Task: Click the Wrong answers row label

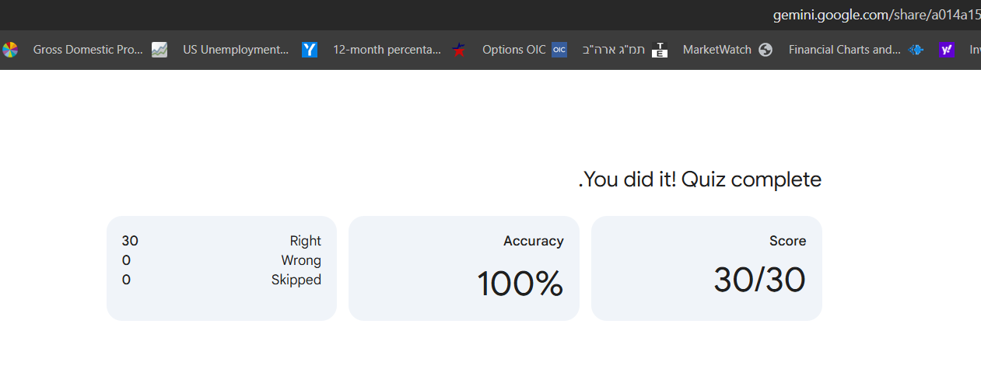Action: 301,260
